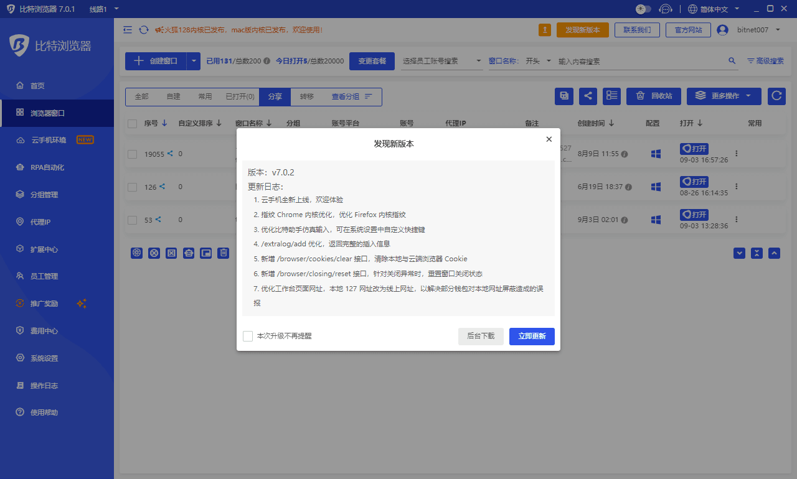Click the share windows icon on toolbar
Image resolution: width=797 pixels, height=479 pixels.
point(588,96)
